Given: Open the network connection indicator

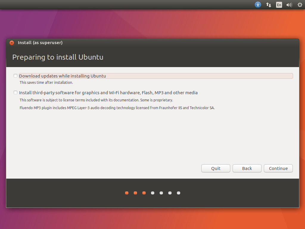Looking at the screenshot, I should [x=269, y=5].
